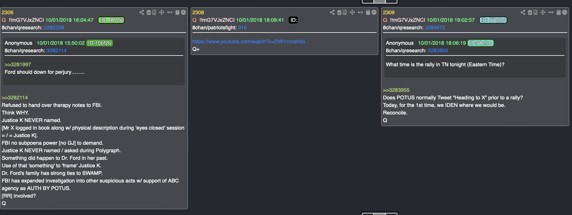Click the image file icon on post 2306
The image size is (572, 215).
[154, 12]
